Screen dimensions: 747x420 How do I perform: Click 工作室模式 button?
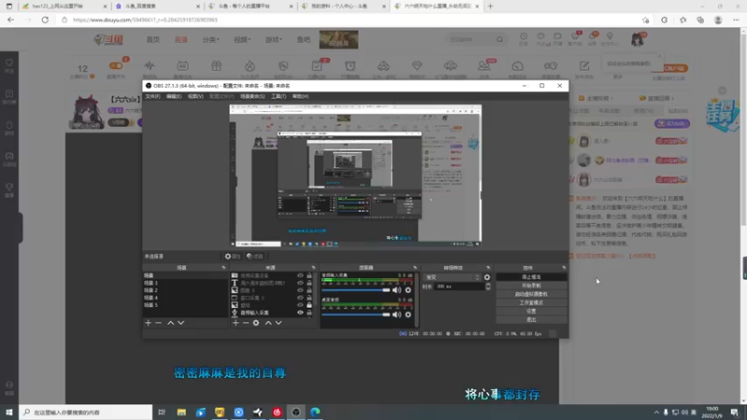point(531,302)
